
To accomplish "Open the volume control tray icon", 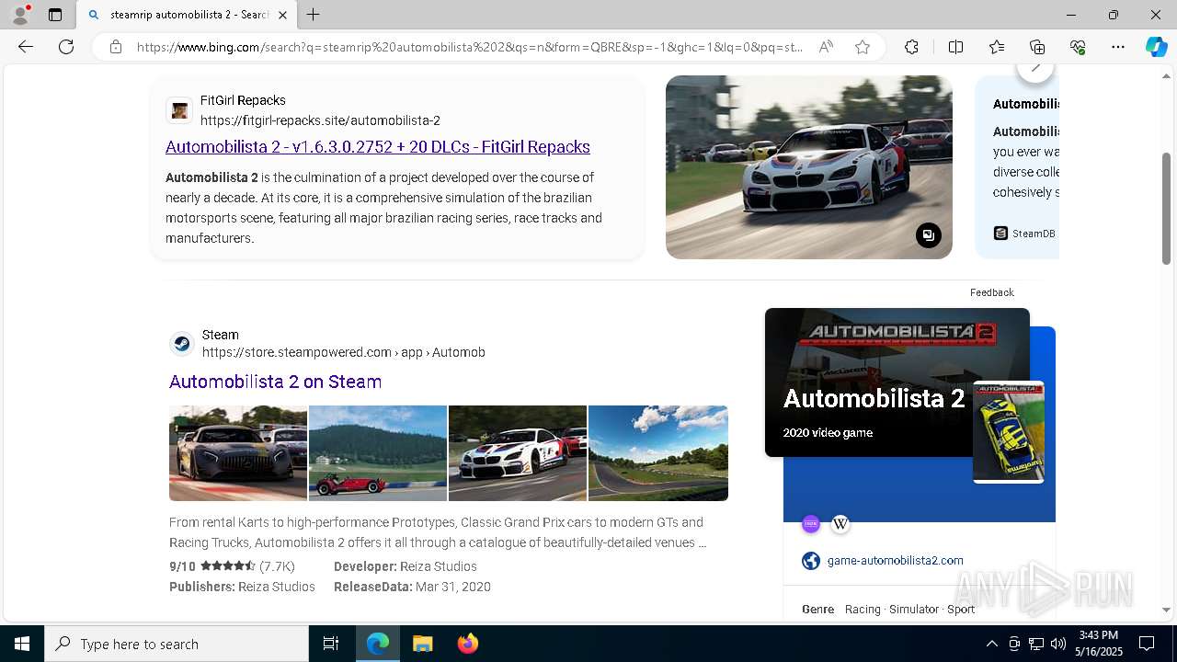I will [1058, 644].
